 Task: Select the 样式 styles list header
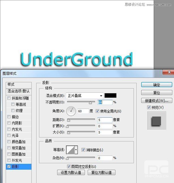click(x=19, y=85)
